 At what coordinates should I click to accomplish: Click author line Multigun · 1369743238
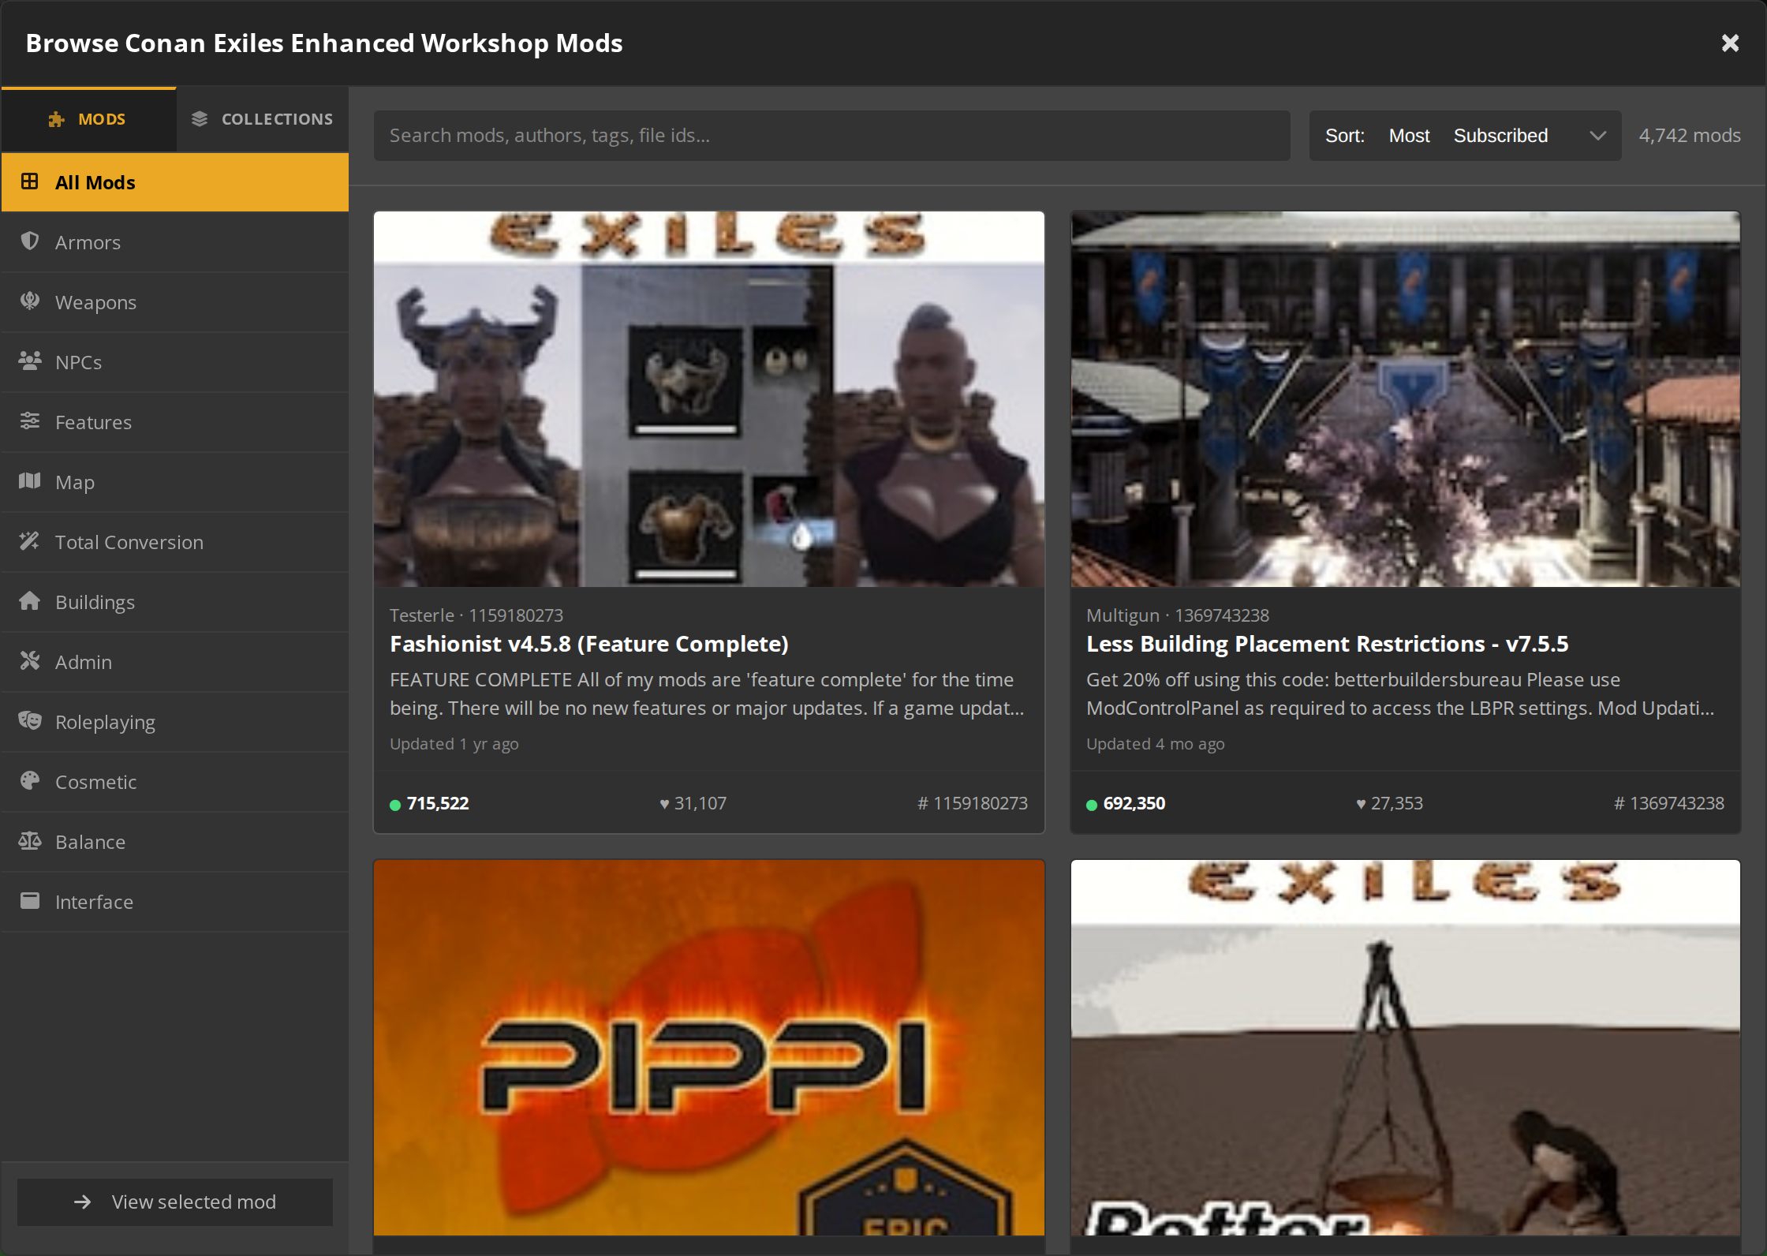[x=1178, y=615]
